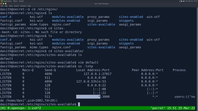Open the Applications menu in the top panel
Image resolution: width=198 pixels, height=111 pixels.
click(x=7, y=1)
